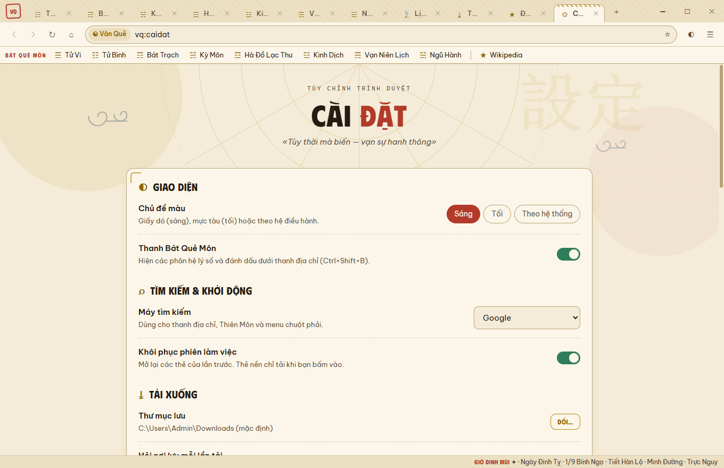Screen dimensions: 724x468
Task: Open the Bát Trạch bookmark
Action: (158, 55)
